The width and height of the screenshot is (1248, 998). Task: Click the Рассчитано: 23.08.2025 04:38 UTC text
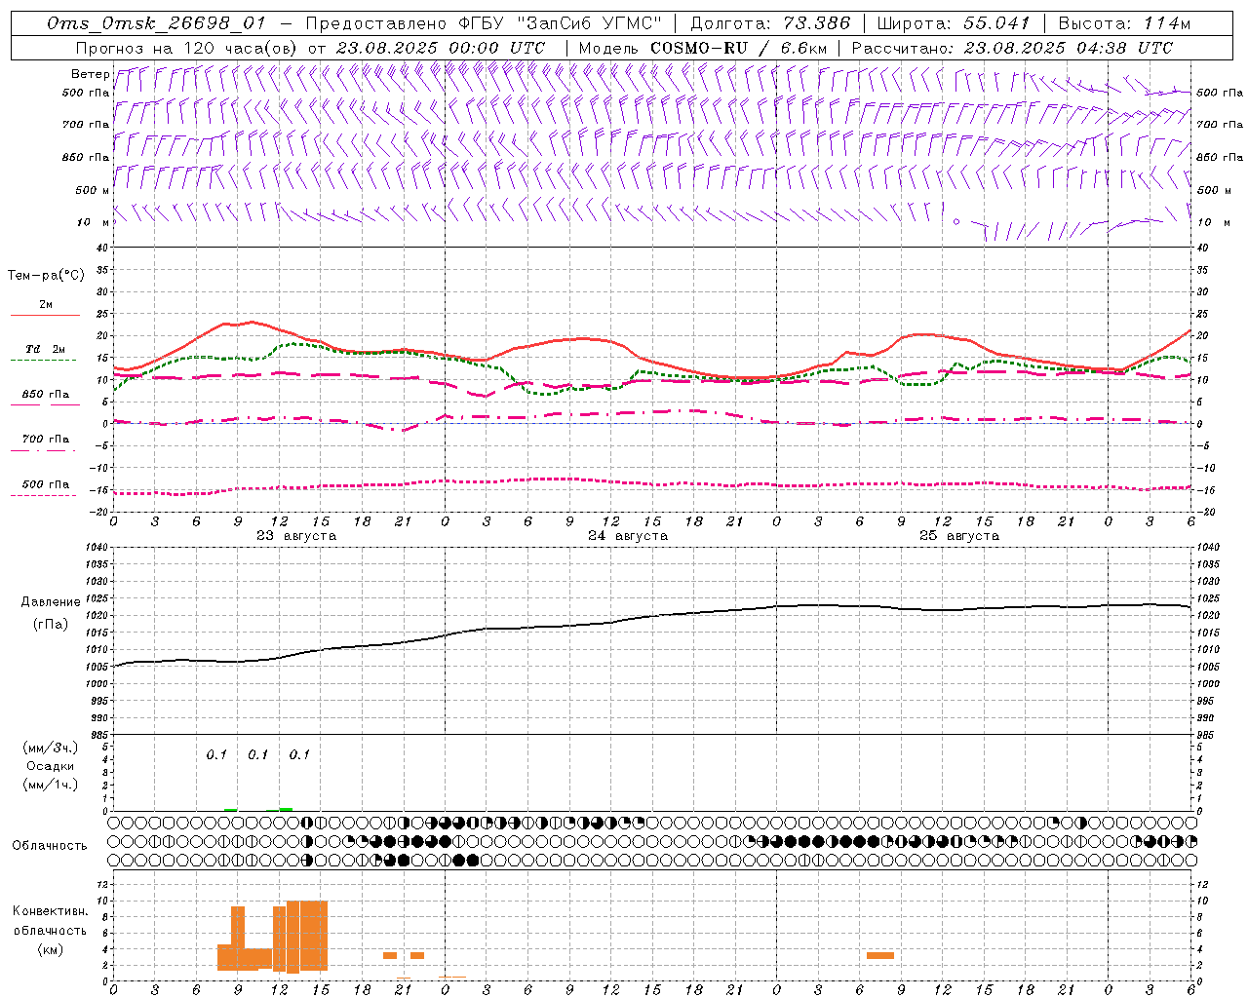click(x=1012, y=48)
